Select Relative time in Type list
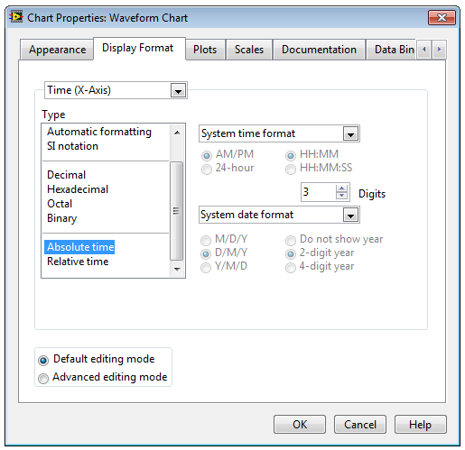 pos(78,262)
